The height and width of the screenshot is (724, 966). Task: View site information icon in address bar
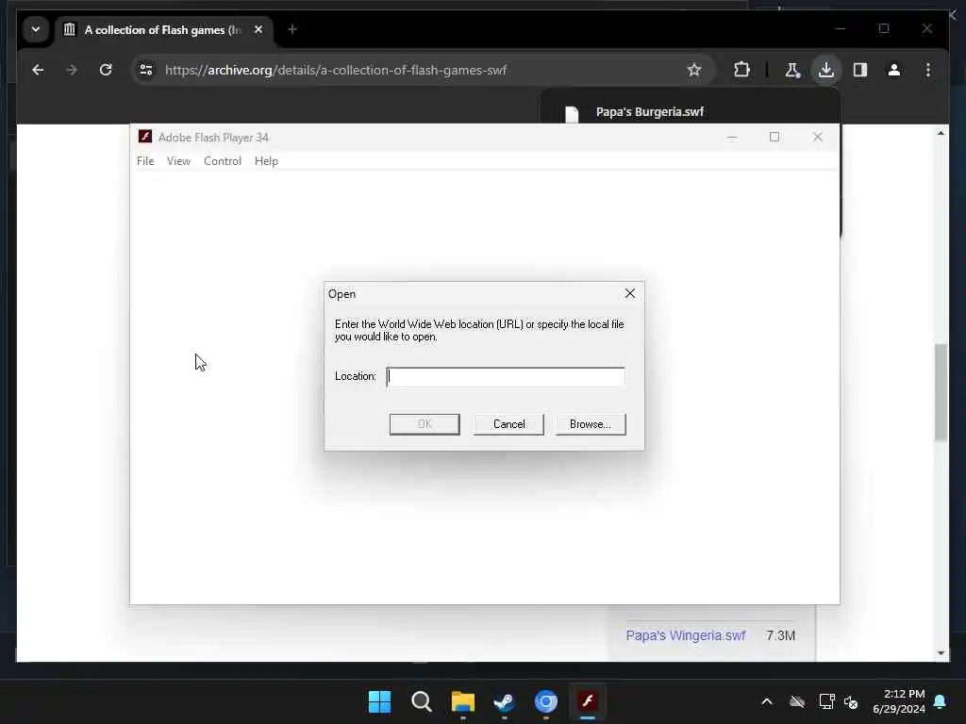click(146, 70)
